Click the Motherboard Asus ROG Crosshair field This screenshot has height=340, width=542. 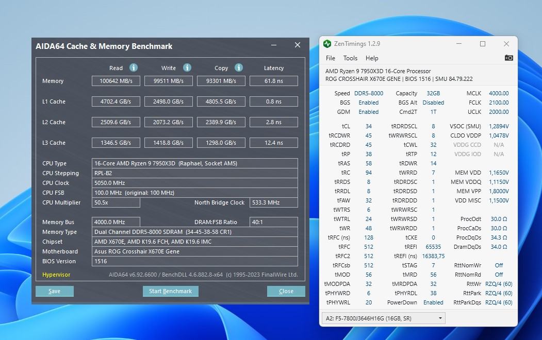(x=195, y=251)
